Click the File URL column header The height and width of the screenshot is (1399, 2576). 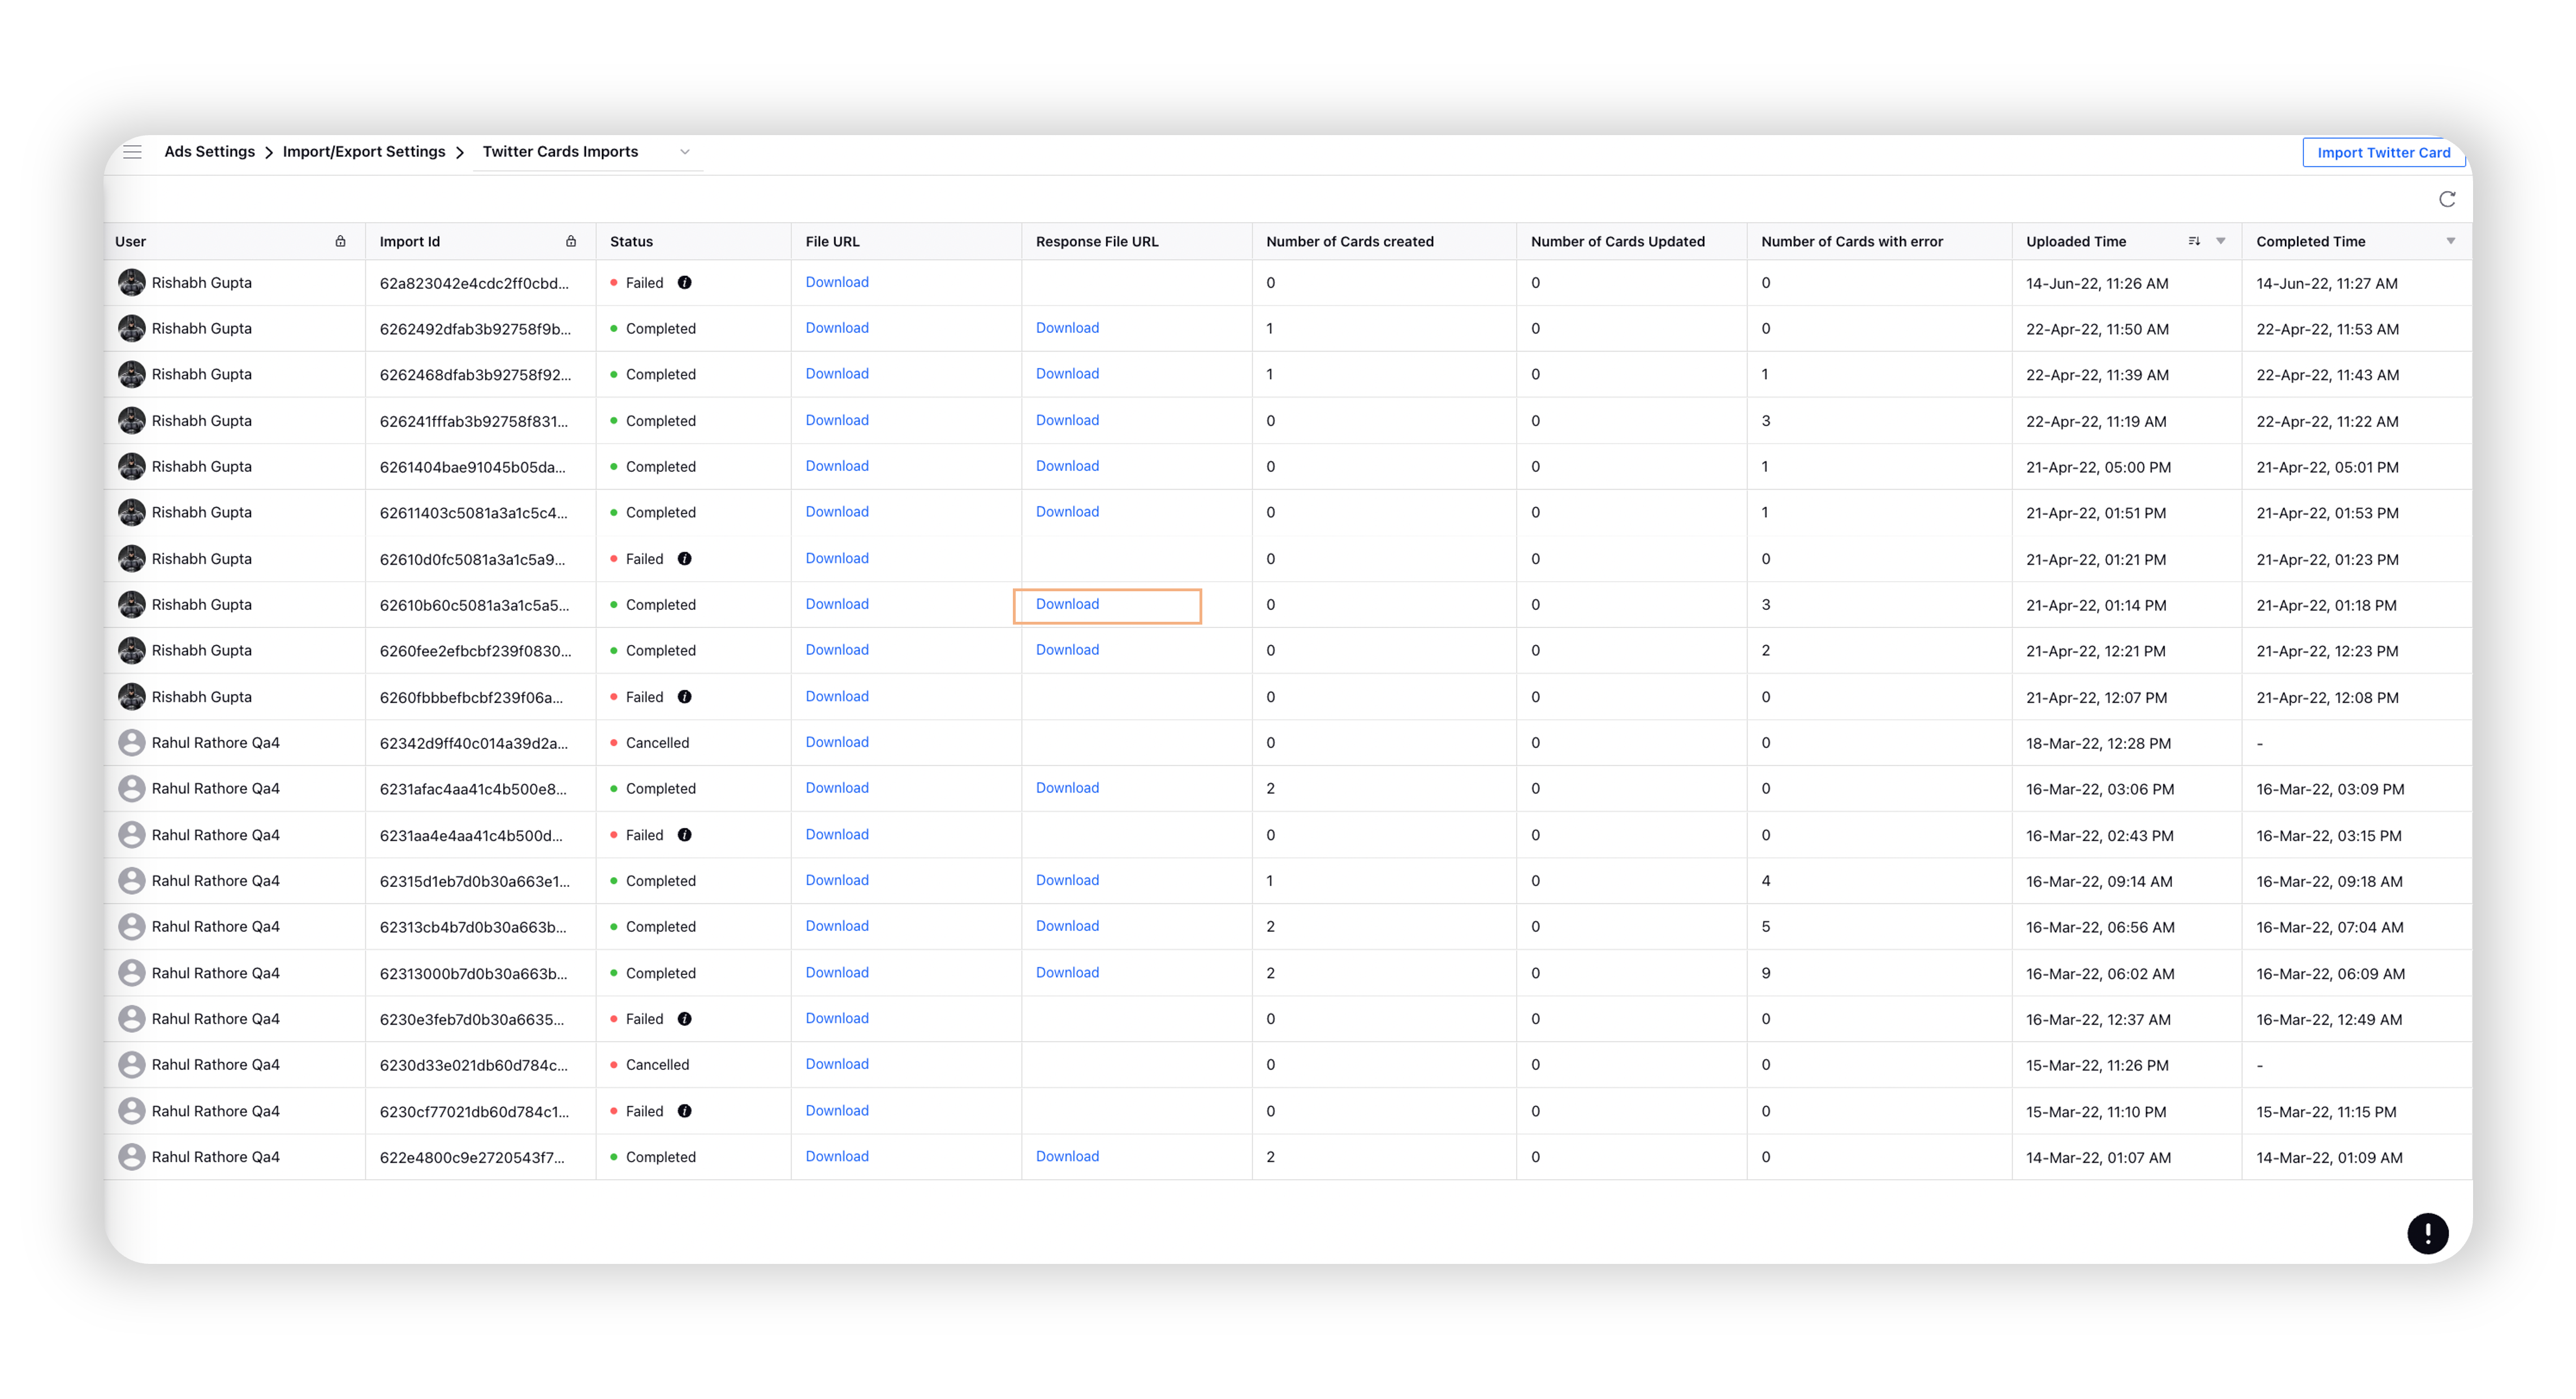tap(832, 241)
